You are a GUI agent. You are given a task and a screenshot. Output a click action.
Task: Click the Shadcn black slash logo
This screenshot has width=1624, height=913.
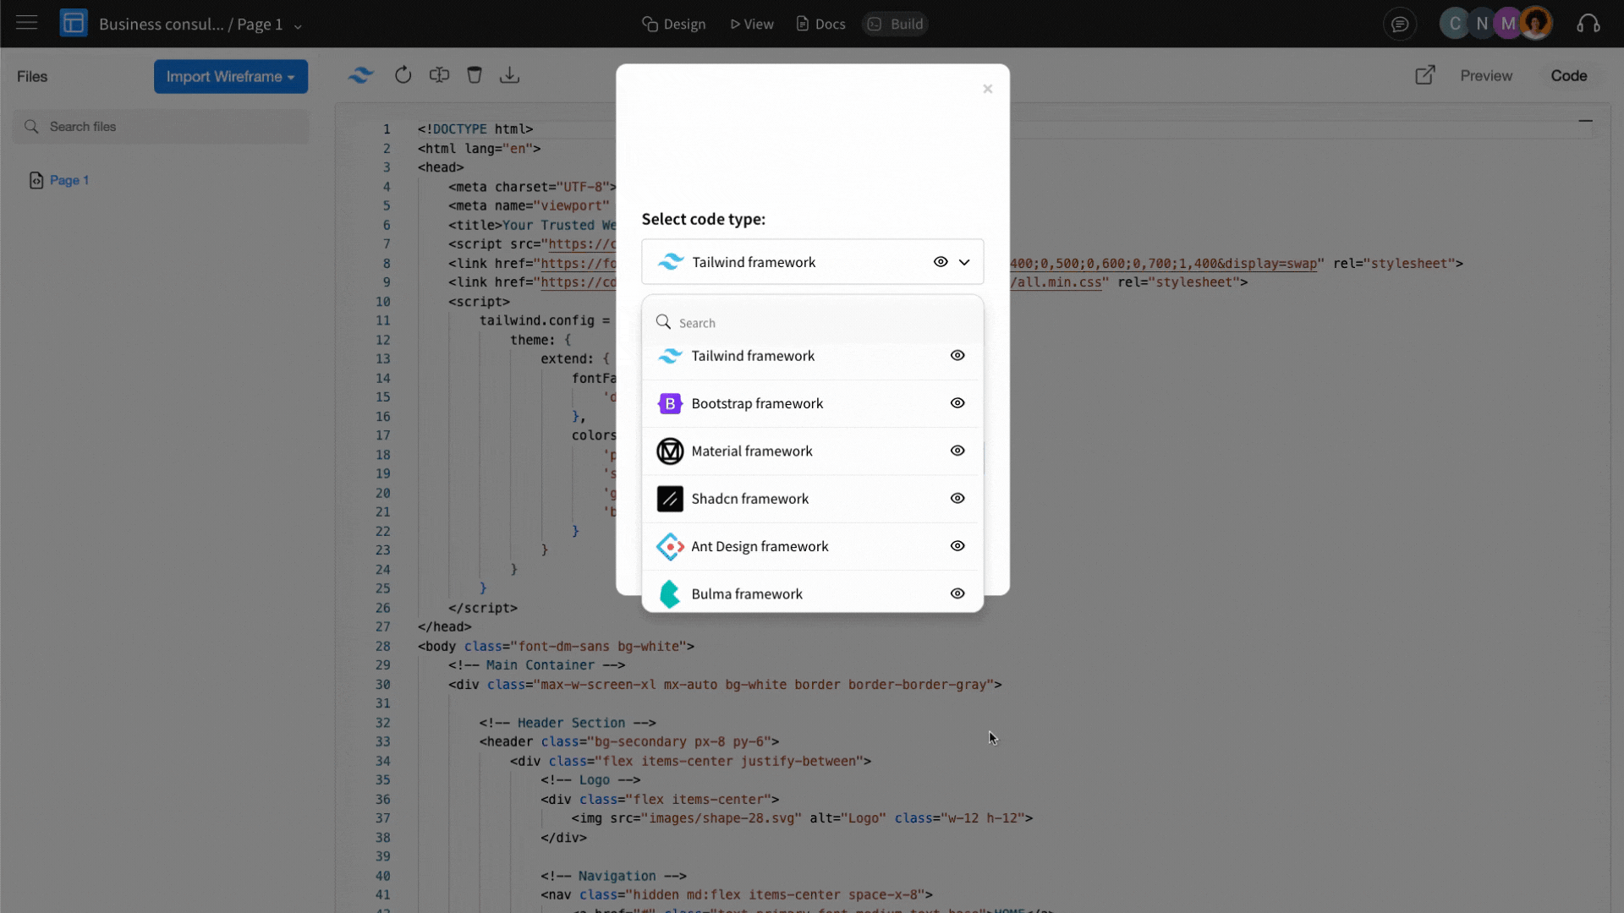[x=670, y=499]
